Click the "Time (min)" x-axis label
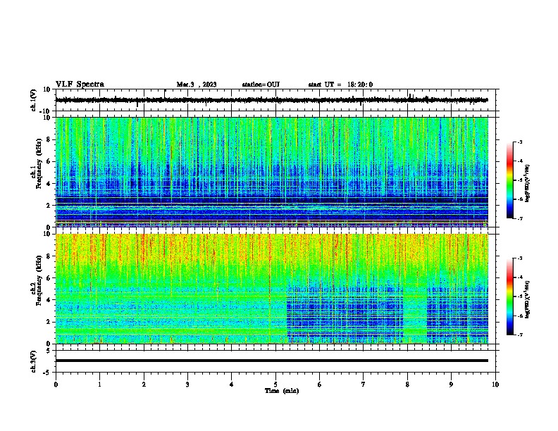This screenshot has height=431, width=558. [x=282, y=391]
